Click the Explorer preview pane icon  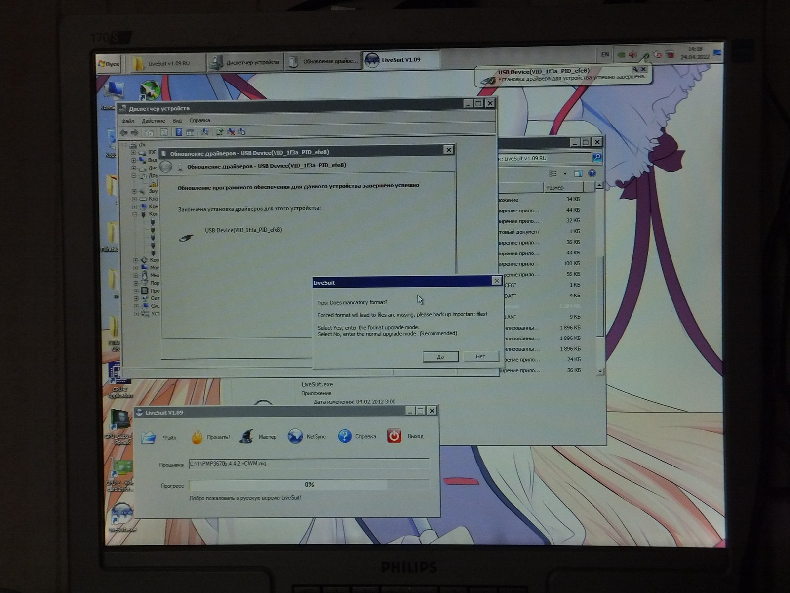(x=578, y=173)
